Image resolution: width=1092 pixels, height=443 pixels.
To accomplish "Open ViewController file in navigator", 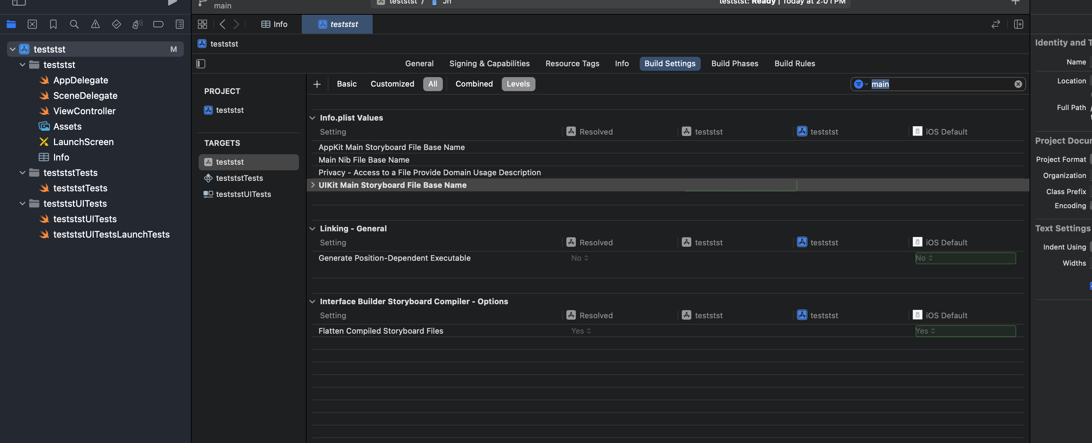I will click(x=84, y=111).
